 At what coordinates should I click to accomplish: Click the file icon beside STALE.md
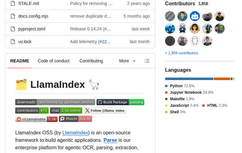tap(13, 3)
